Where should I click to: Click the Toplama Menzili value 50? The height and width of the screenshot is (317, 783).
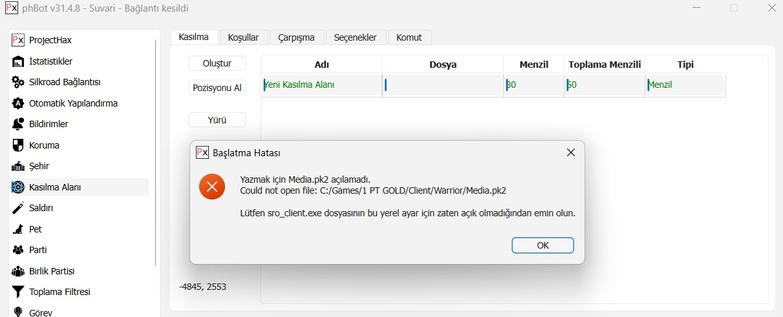coord(605,85)
